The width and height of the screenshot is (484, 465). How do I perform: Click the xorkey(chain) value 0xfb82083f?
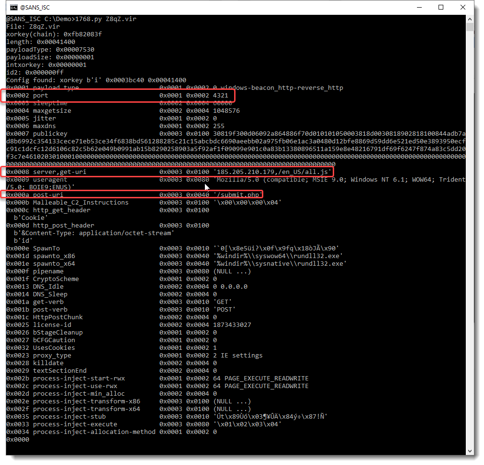tap(83, 34)
